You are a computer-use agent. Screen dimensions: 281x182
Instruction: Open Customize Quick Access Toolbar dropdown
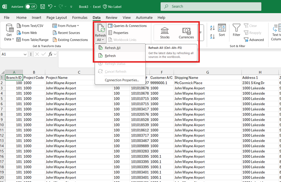(x=71, y=7)
